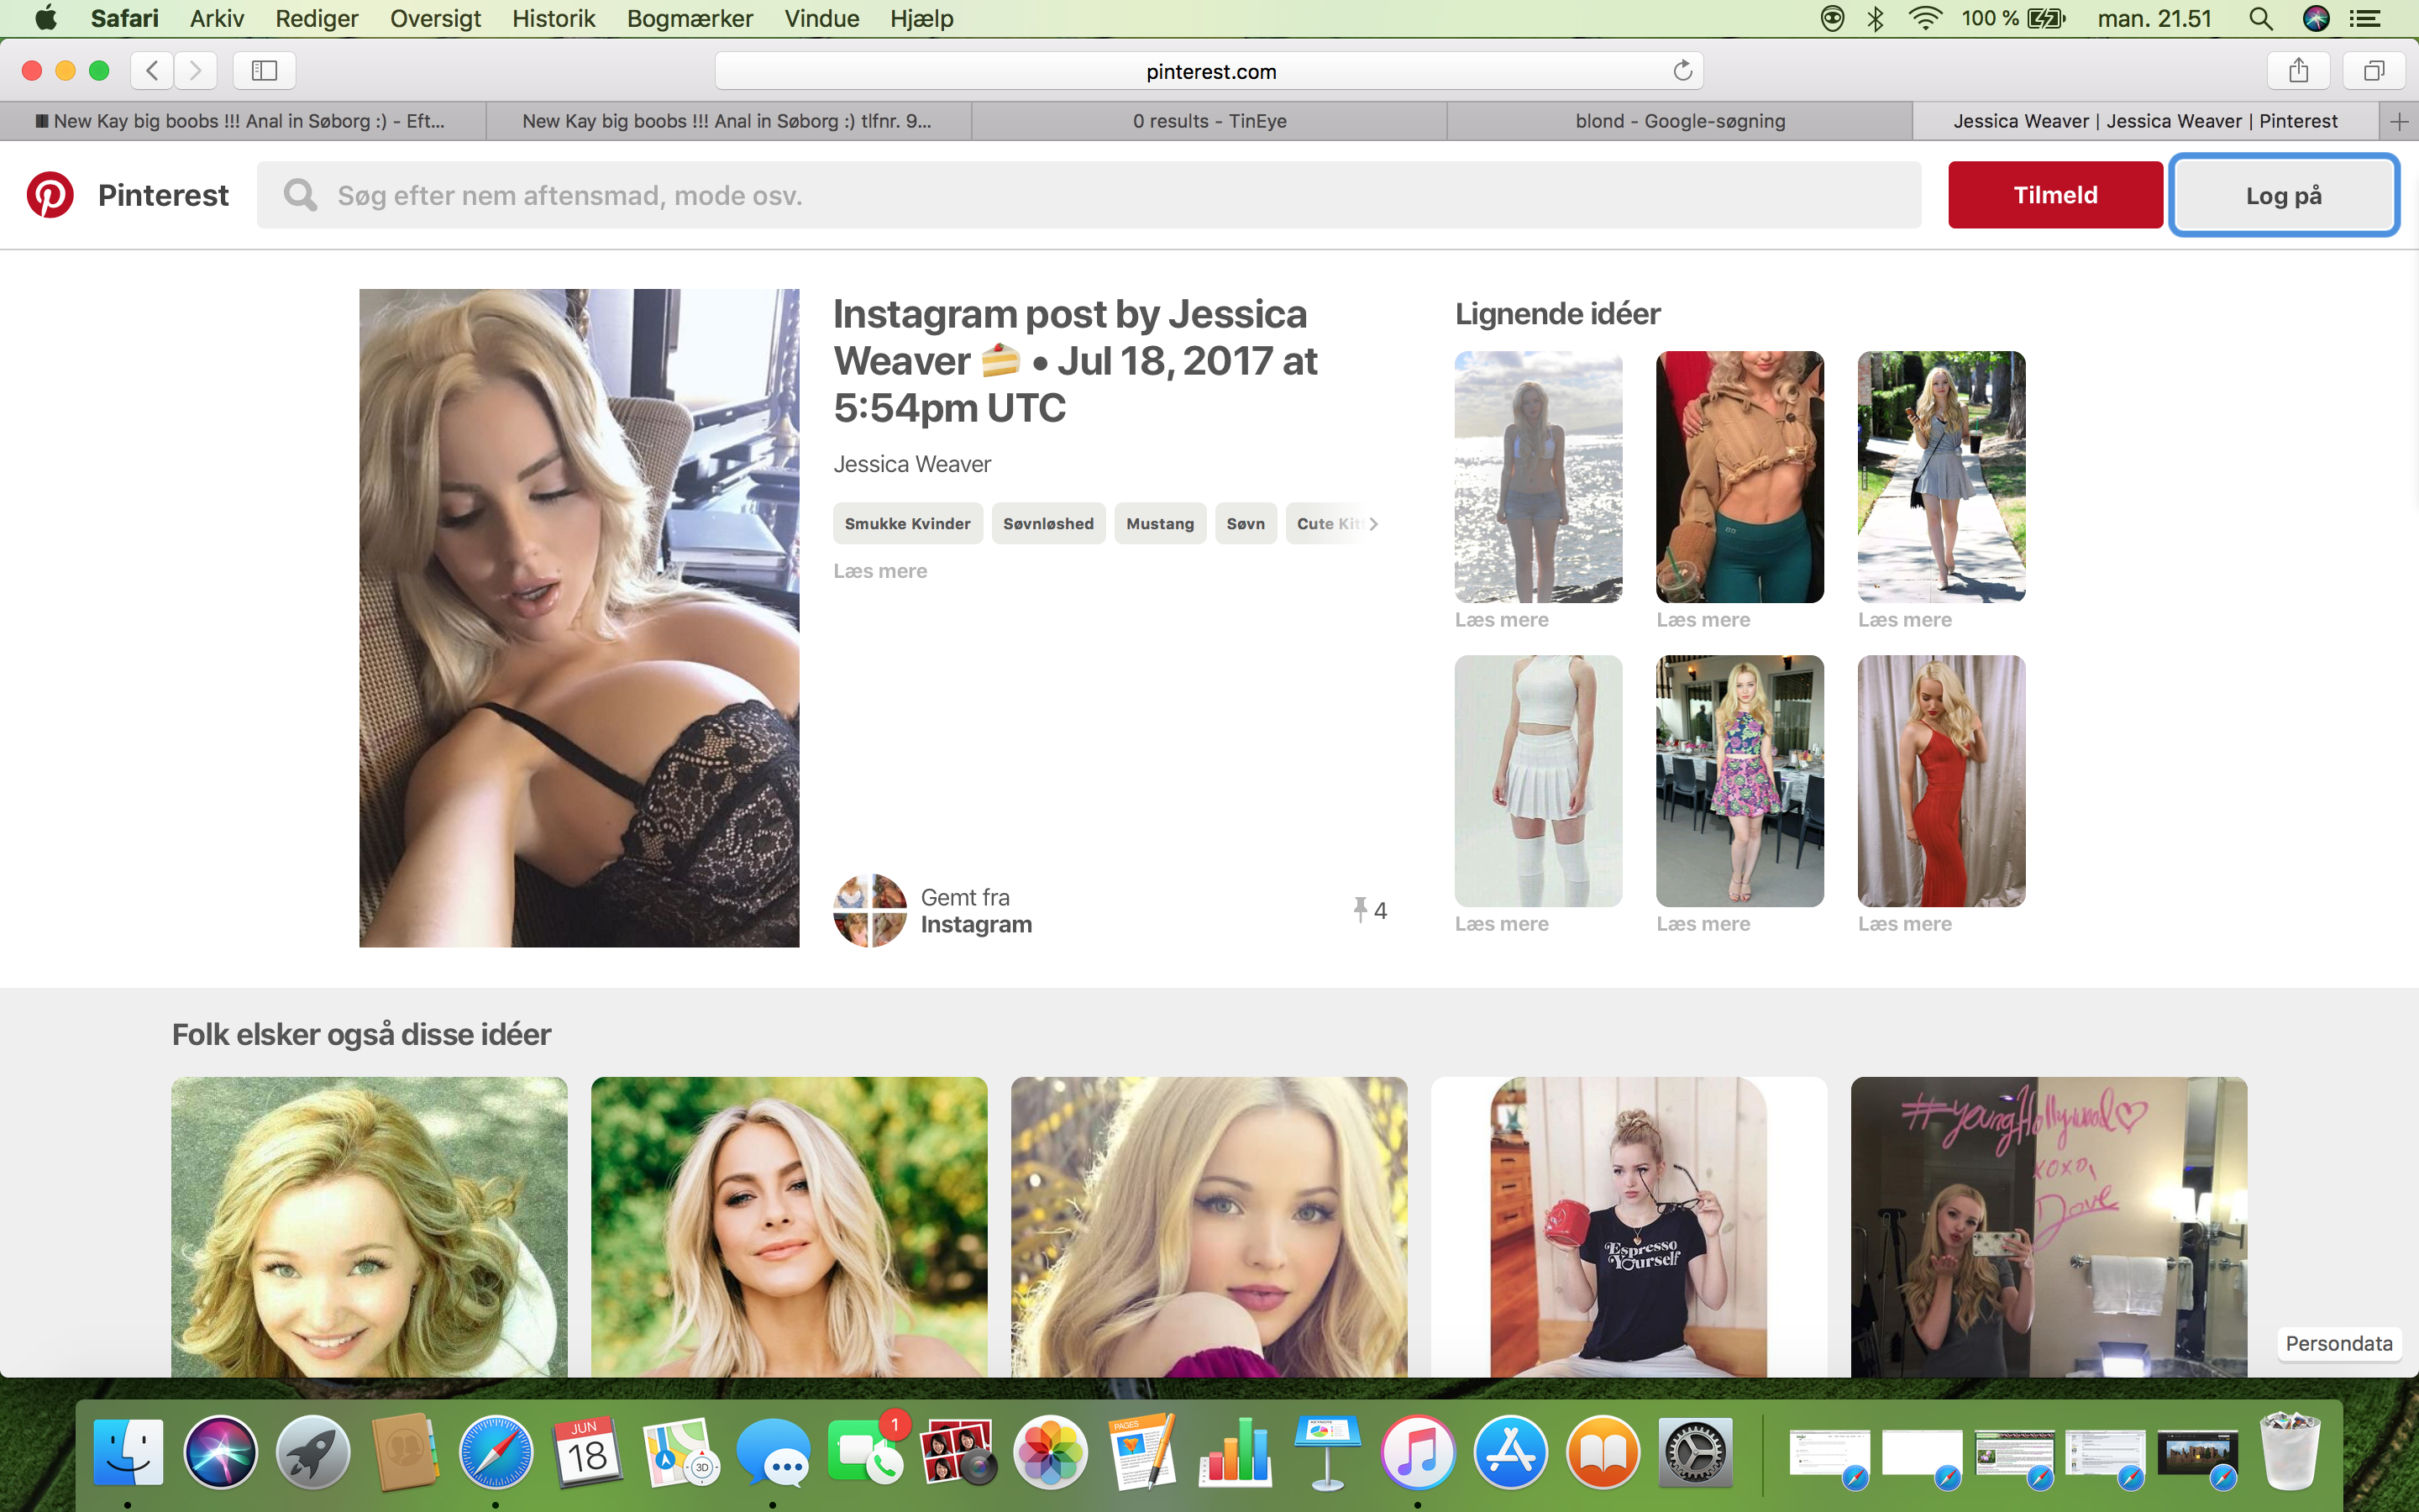This screenshot has height=1512, width=2419.
Task: Click the Wi-Fi status icon
Action: pos(1925,18)
